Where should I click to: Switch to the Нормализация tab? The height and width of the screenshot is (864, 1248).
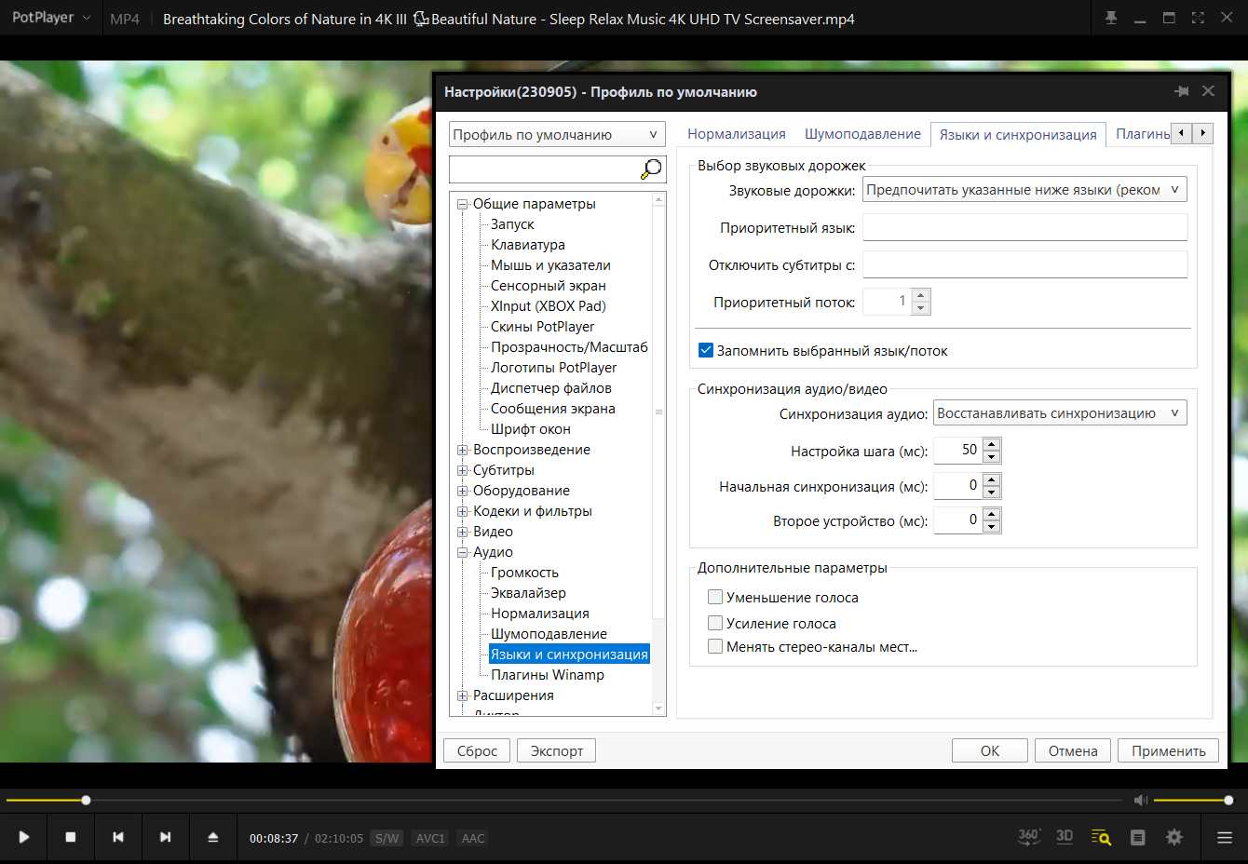tap(737, 134)
